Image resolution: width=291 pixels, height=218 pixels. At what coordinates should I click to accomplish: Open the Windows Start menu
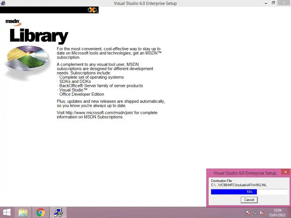7,212
